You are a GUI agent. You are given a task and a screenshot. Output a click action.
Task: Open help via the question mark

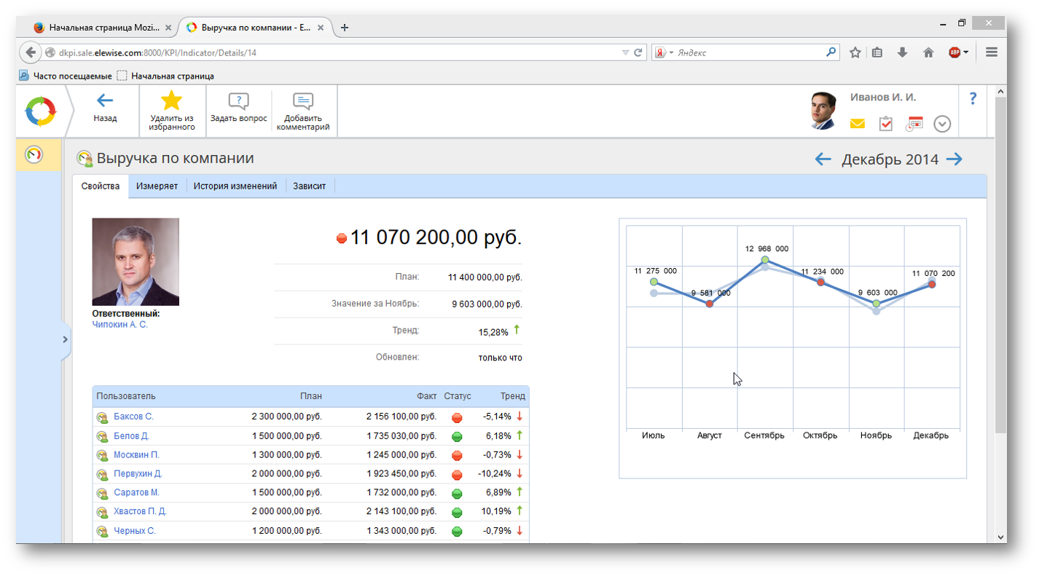(x=973, y=99)
